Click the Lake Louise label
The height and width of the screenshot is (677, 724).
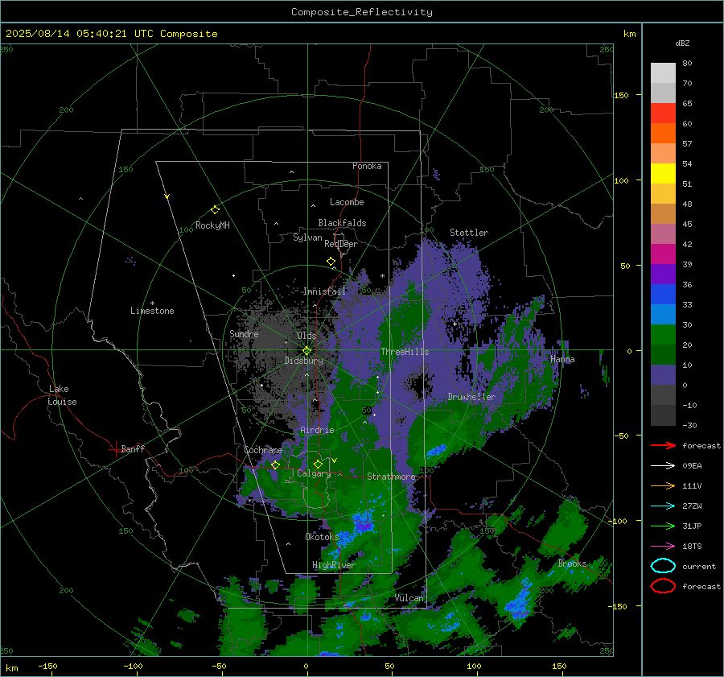point(62,395)
